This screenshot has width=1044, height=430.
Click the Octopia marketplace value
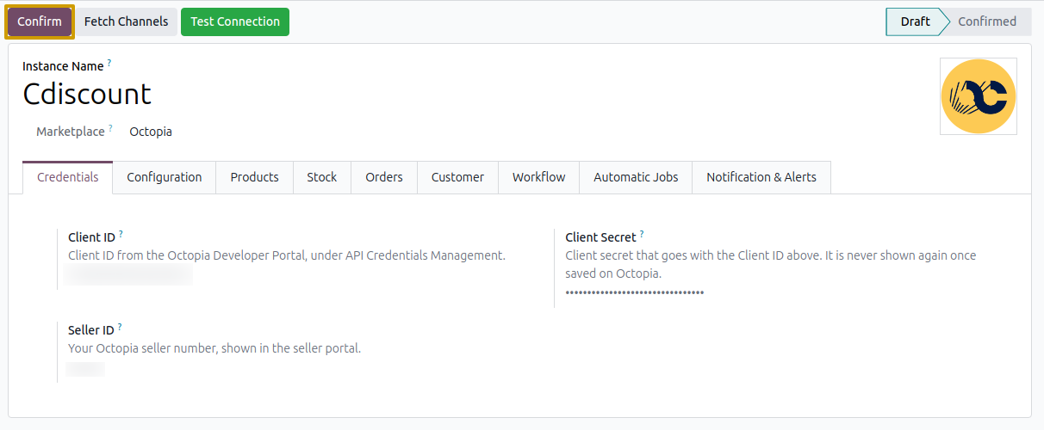coord(151,132)
